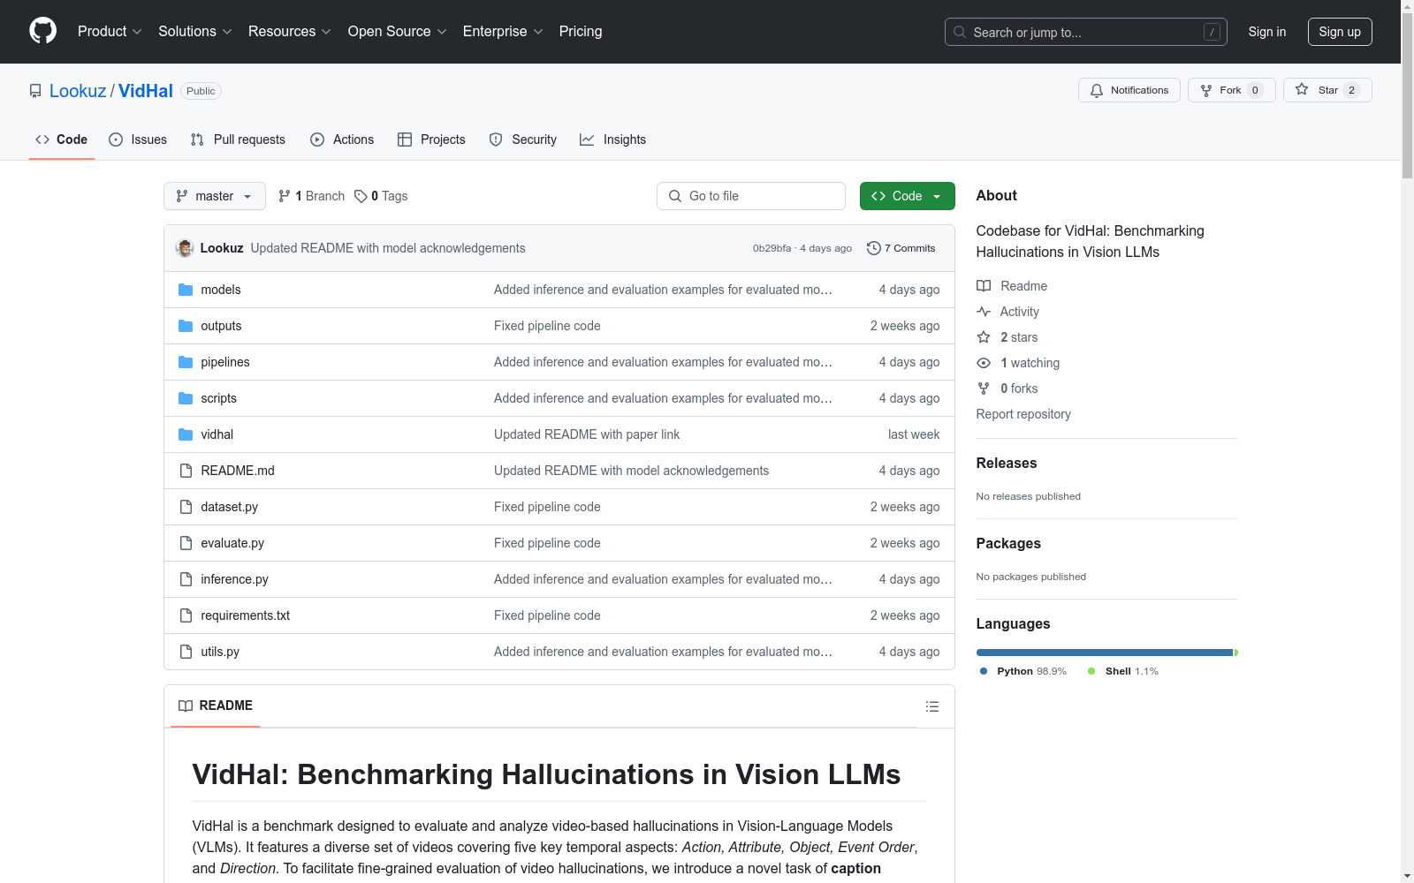Click the folder icon next to vidhal
This screenshot has height=883, width=1414.
point(186,434)
